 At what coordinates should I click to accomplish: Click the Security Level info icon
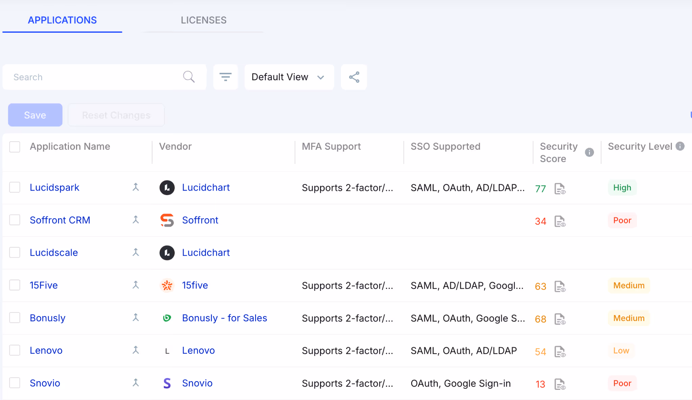click(680, 146)
